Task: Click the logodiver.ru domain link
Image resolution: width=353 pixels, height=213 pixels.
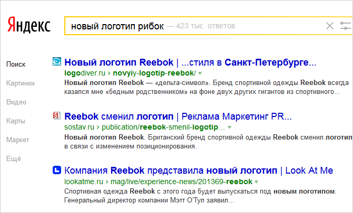Action: pos(85,73)
